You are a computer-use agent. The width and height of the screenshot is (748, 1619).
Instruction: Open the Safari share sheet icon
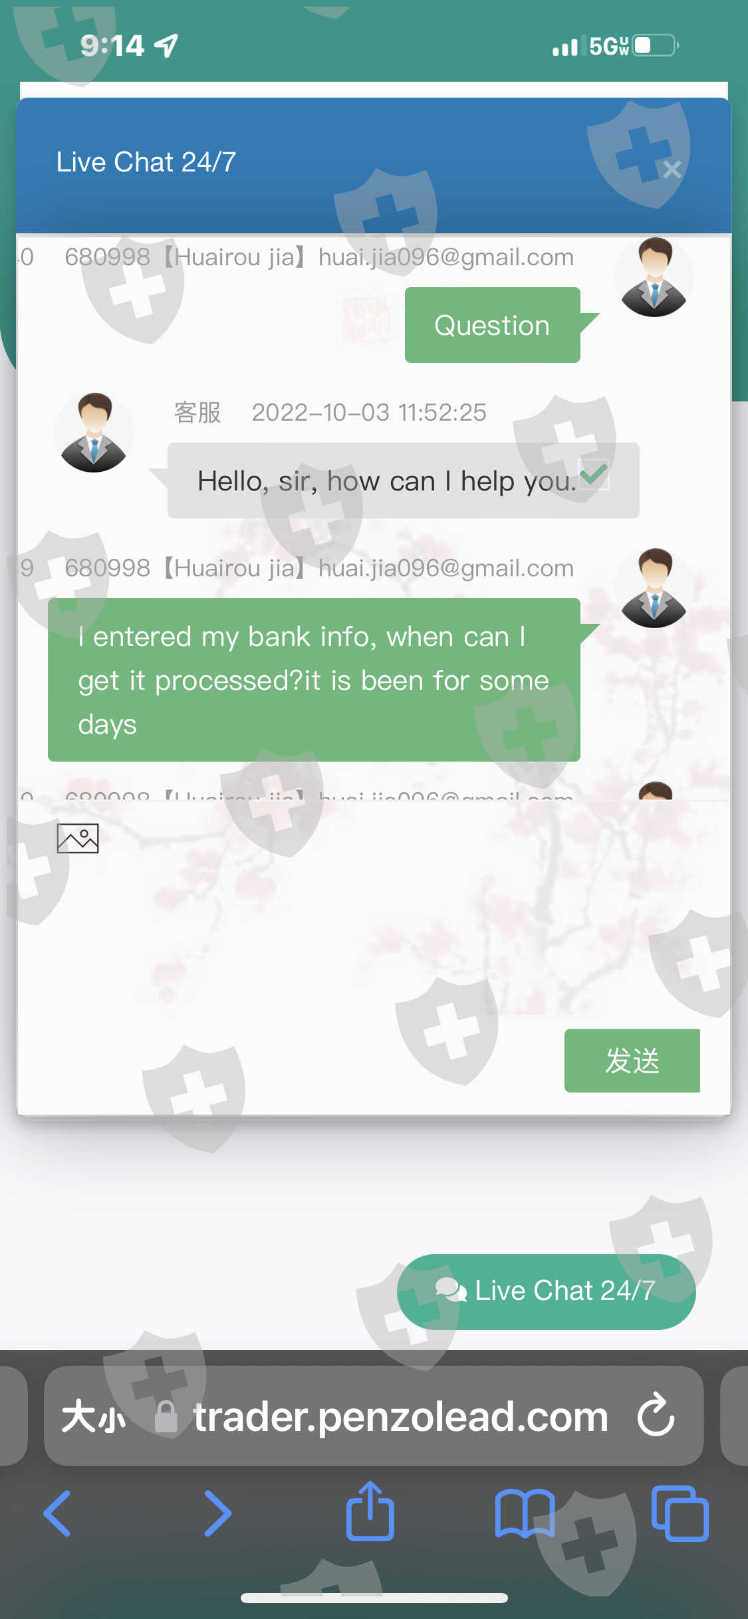370,1511
